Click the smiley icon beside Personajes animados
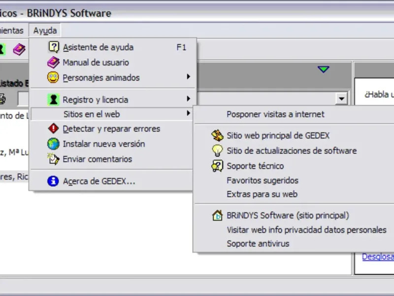The image size is (394, 296). 53,77
